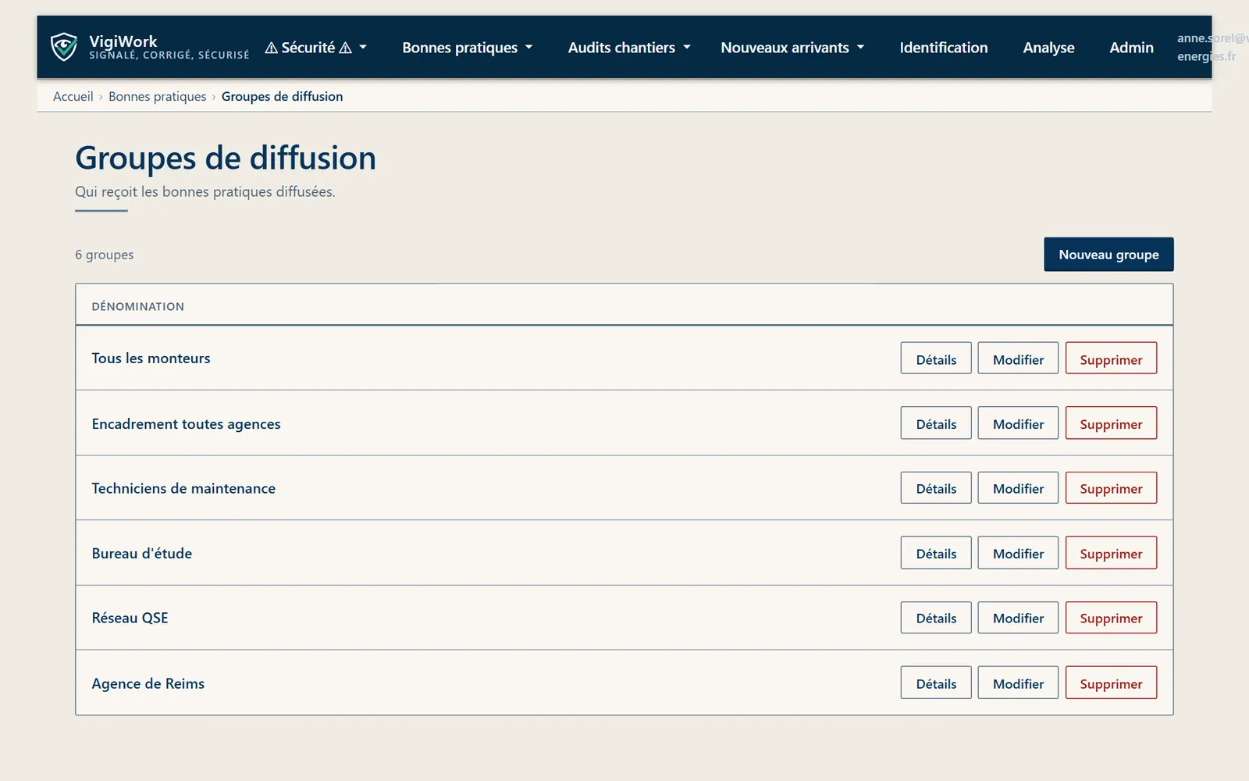
Task: Open Détails for Bureau d'étude
Action: (x=936, y=553)
